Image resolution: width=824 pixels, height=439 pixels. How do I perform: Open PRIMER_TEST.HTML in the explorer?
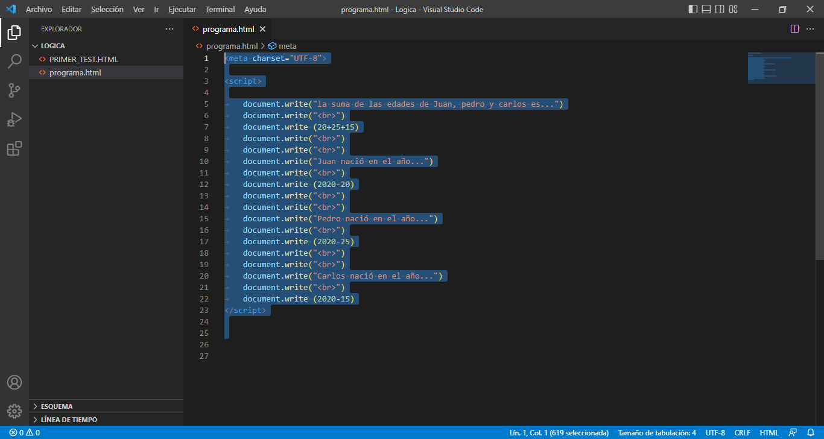point(106,60)
